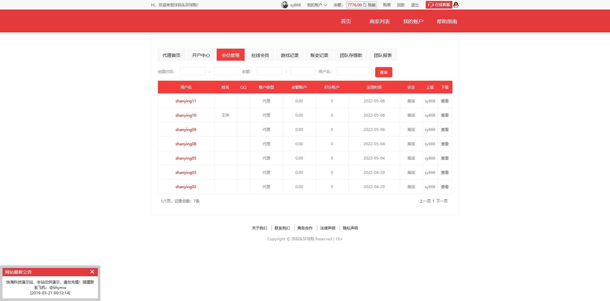Viewport: 610px width, 301px height.
Task: Open the 购单 page from the top bar
Action: [x=386, y=5]
